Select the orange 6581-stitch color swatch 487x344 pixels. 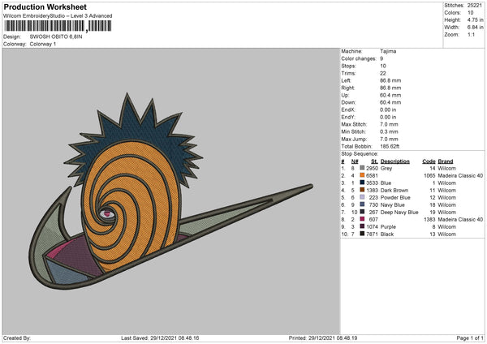tap(362, 175)
